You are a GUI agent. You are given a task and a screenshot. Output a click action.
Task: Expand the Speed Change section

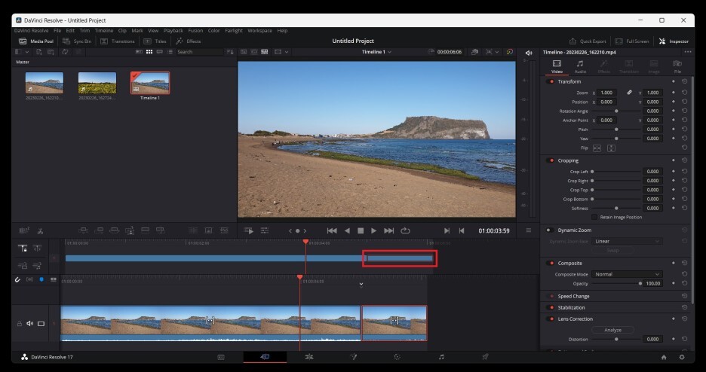point(573,296)
